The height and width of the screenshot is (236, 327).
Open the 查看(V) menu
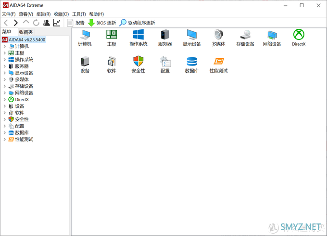click(x=26, y=14)
